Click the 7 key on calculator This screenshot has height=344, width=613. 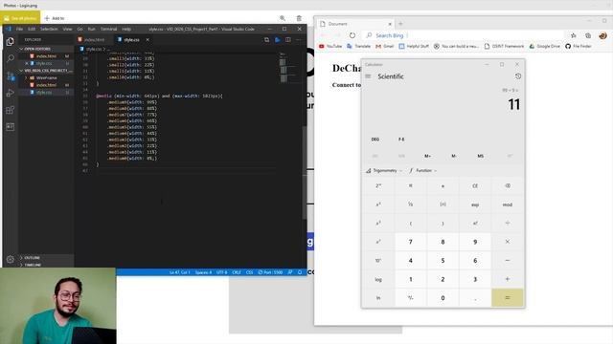411,242
